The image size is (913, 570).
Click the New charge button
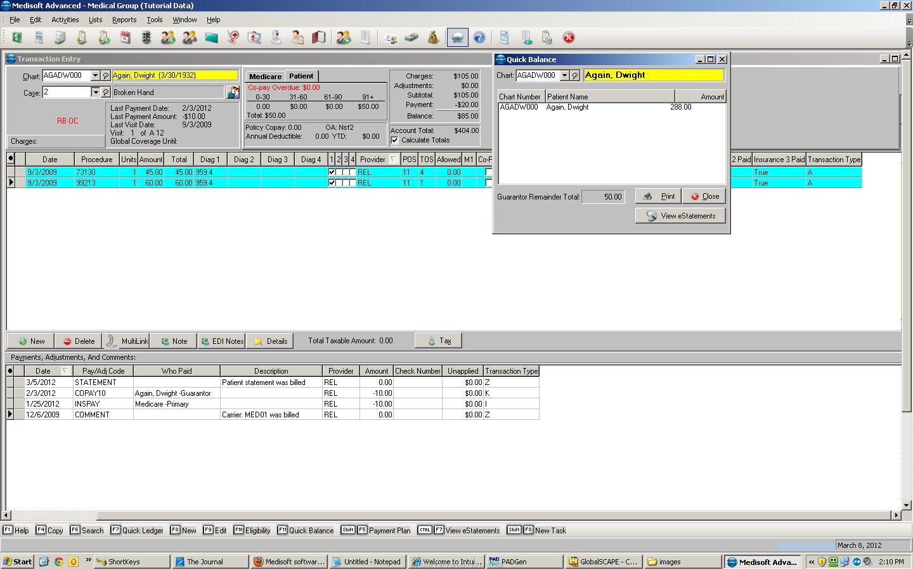tap(31, 341)
